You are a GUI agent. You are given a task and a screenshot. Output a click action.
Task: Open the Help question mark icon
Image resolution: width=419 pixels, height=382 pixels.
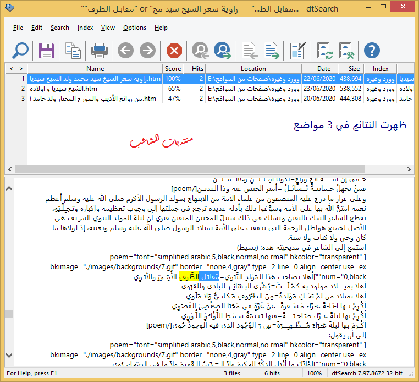coord(372,51)
